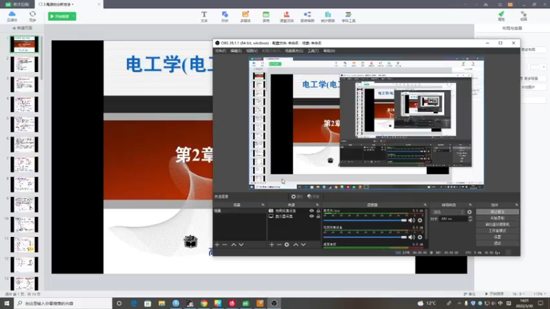
Task: Mute the video capture device audio speaker
Action: 411,237
